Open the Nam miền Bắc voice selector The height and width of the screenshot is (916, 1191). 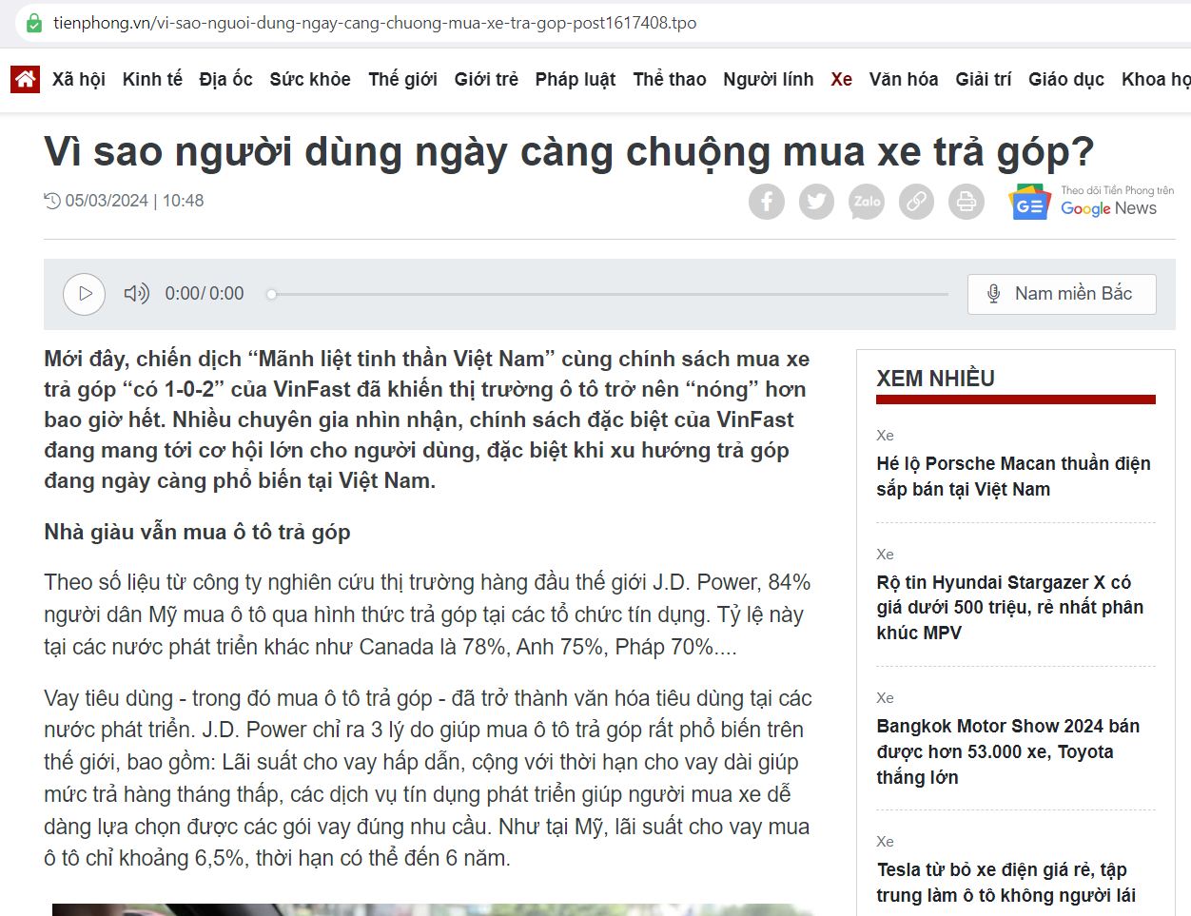click(x=1062, y=294)
